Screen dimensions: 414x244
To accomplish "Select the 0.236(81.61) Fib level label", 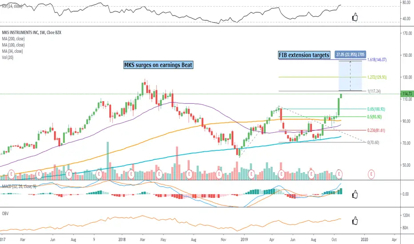I will click(376, 130).
